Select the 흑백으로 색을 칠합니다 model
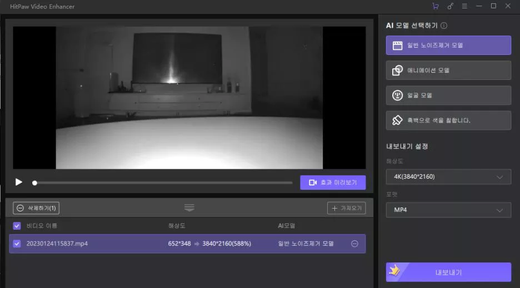The image size is (520, 288). coord(448,120)
